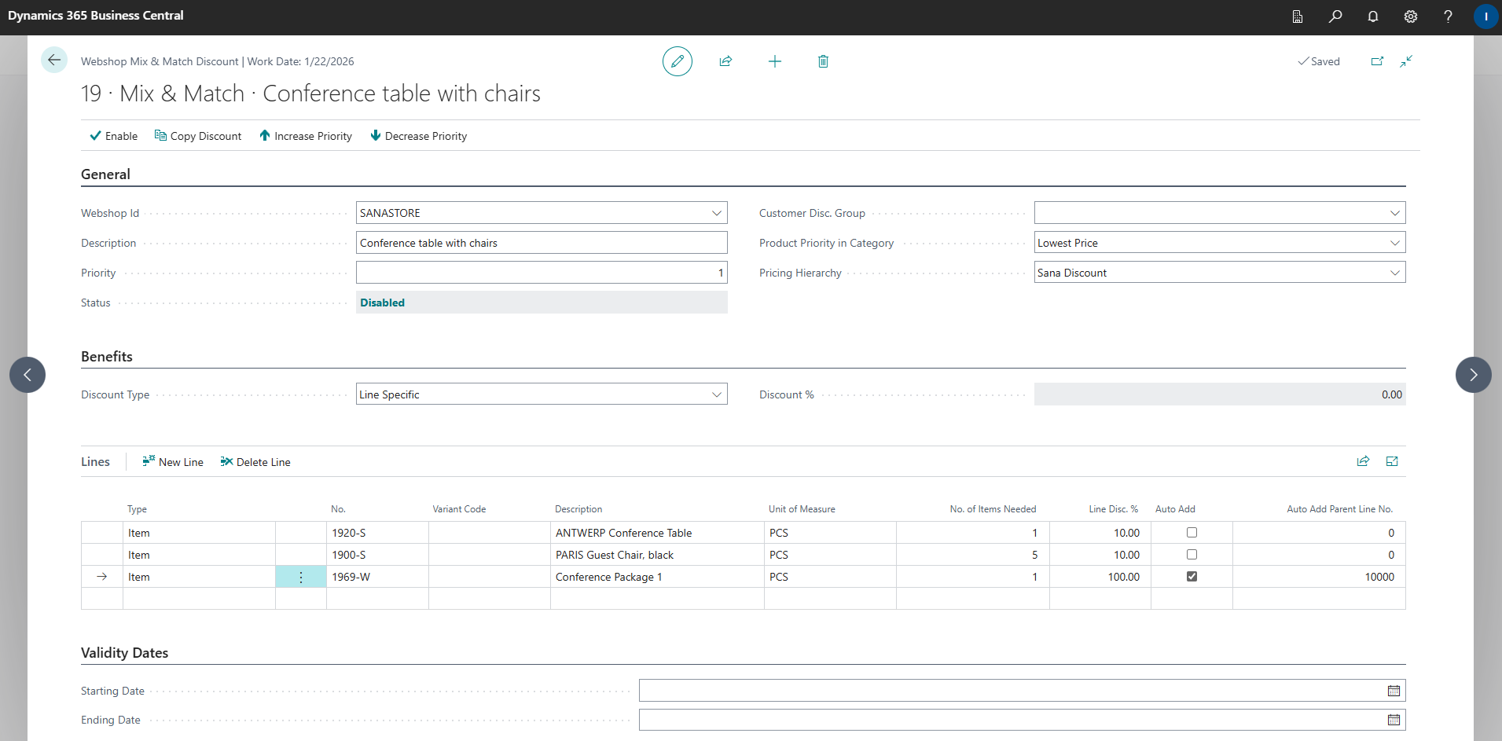Go to next record arrow
1502x741 pixels.
pyautogui.click(x=1474, y=375)
